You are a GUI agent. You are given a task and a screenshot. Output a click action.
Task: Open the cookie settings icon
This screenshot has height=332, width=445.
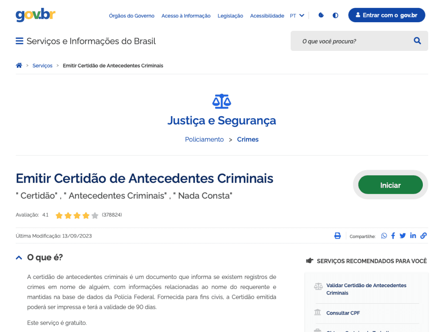(321, 15)
